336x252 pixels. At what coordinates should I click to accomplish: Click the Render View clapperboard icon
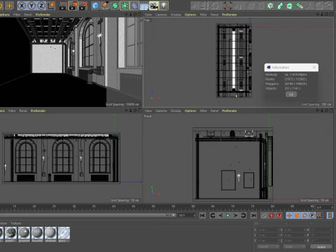coord(63,6)
